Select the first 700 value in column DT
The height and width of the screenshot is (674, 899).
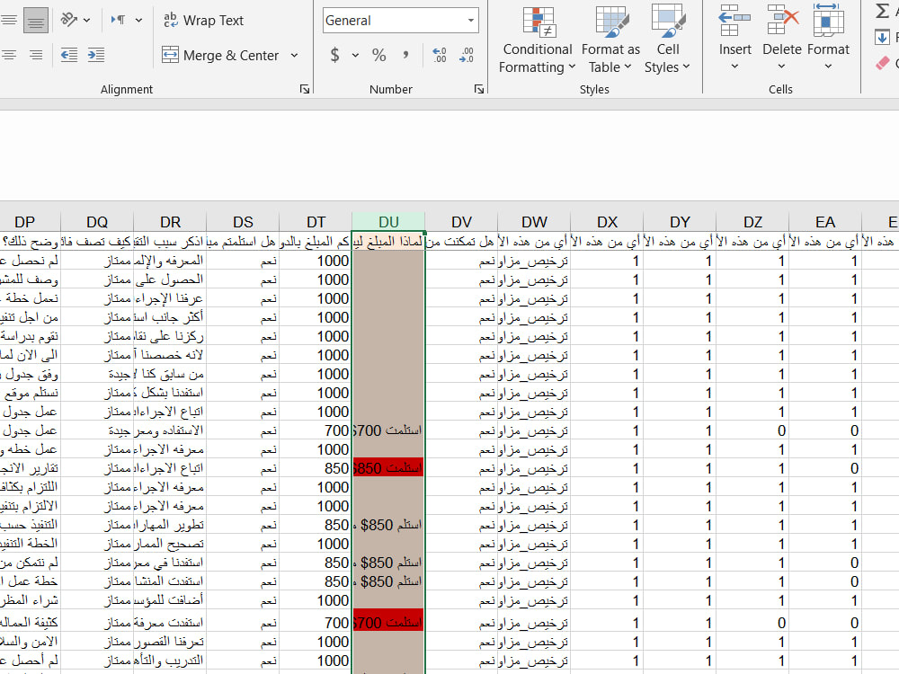(x=316, y=430)
